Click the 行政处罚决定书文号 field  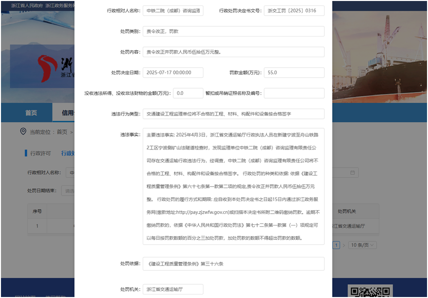pyautogui.click(x=294, y=11)
